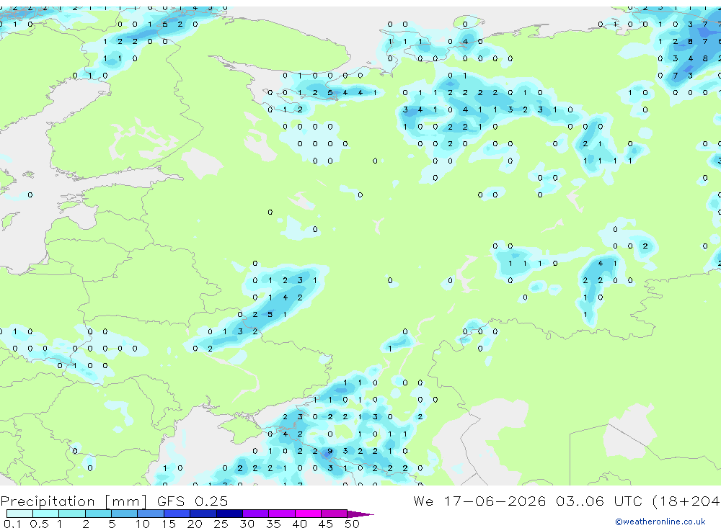Click the legend label '45'
The width and height of the screenshot is (721, 528).
[x=326, y=524]
